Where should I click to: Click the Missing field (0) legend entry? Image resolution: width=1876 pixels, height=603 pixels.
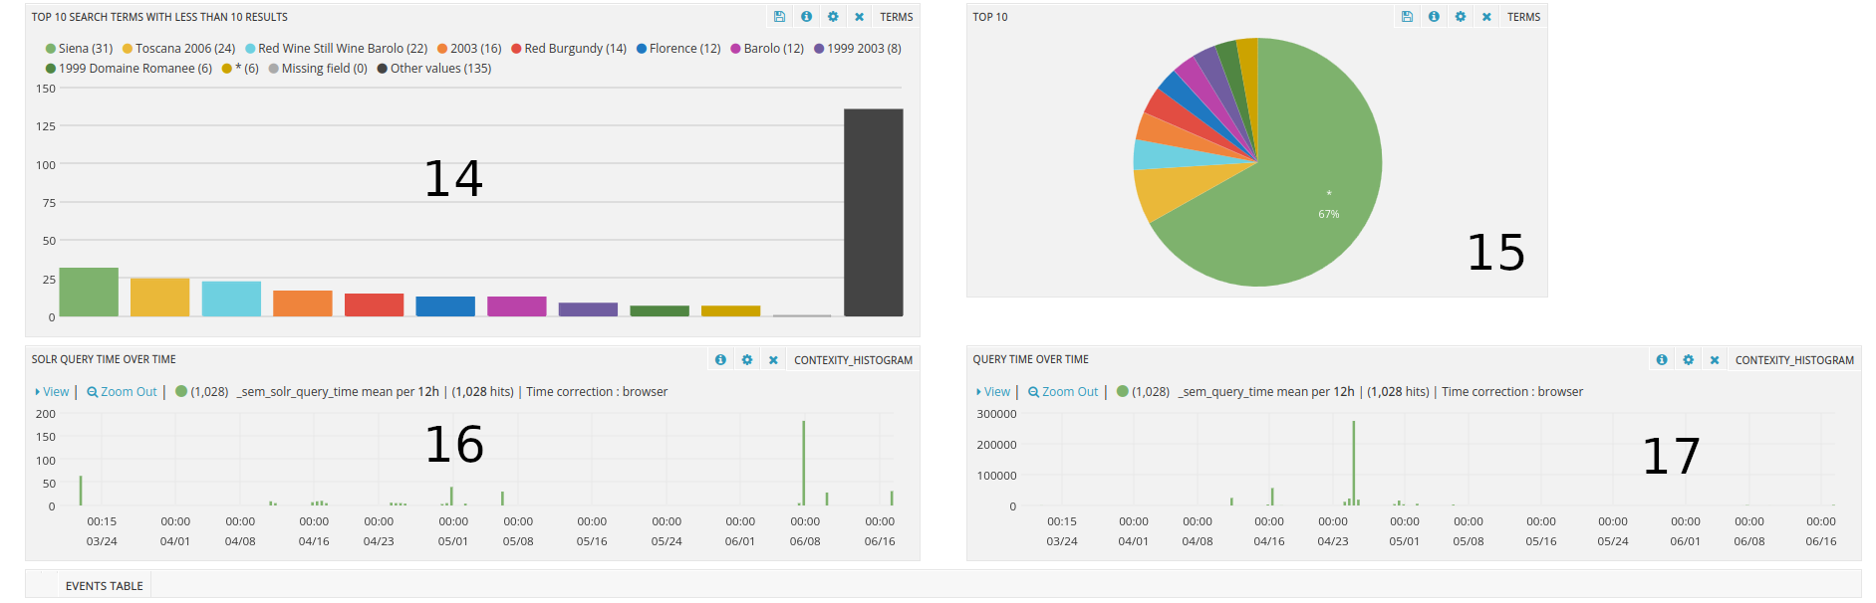tap(318, 69)
